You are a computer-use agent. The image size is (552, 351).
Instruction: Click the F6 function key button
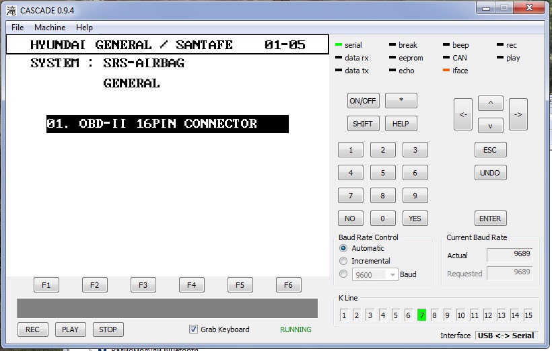point(288,285)
